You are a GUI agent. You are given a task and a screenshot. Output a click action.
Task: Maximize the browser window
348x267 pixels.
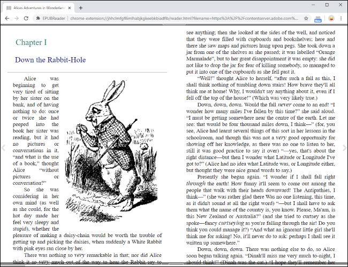point(327,5)
